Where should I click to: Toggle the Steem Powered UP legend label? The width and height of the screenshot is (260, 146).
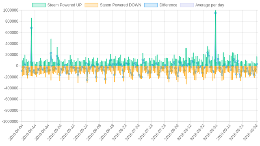(65, 5)
